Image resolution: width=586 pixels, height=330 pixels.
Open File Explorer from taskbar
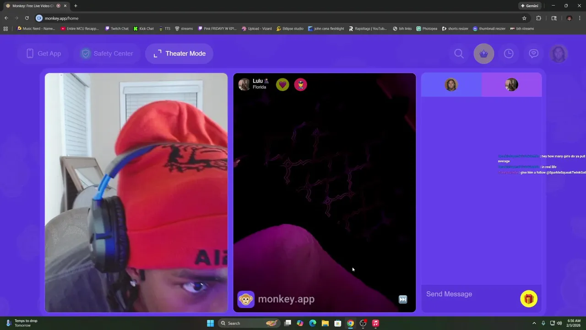coord(325,323)
